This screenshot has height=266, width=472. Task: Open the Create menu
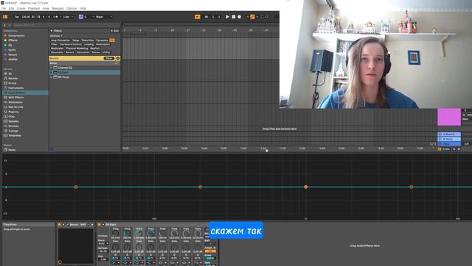click(x=21, y=8)
